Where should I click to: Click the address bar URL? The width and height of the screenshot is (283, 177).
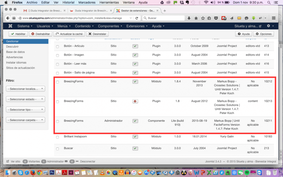tap(72, 18)
